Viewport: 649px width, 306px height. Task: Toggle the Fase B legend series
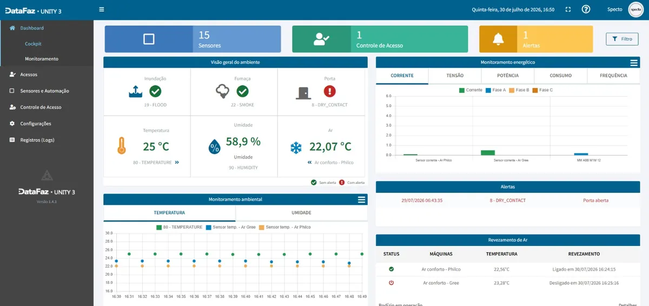(519, 90)
